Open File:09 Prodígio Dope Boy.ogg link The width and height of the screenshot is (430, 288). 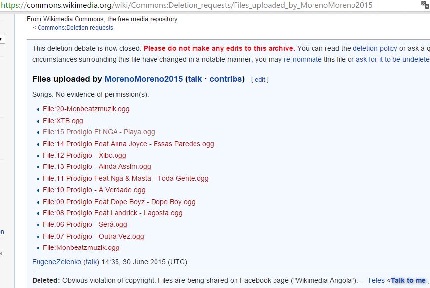pyautogui.click(x=119, y=202)
